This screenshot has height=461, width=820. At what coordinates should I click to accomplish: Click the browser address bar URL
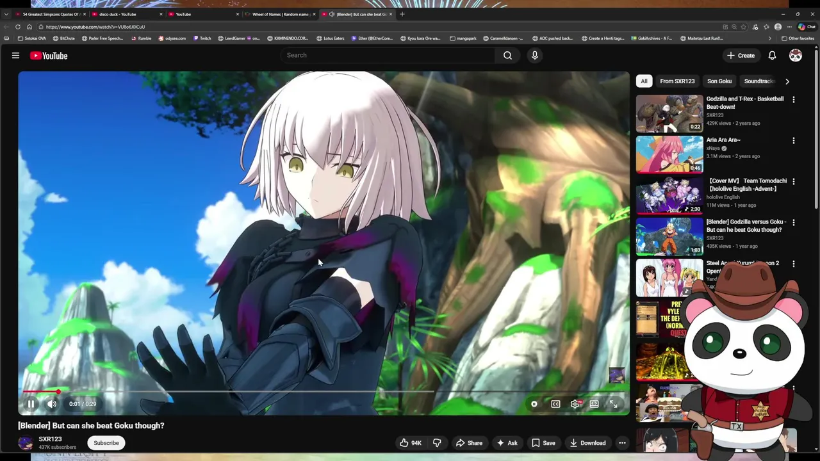point(95,27)
